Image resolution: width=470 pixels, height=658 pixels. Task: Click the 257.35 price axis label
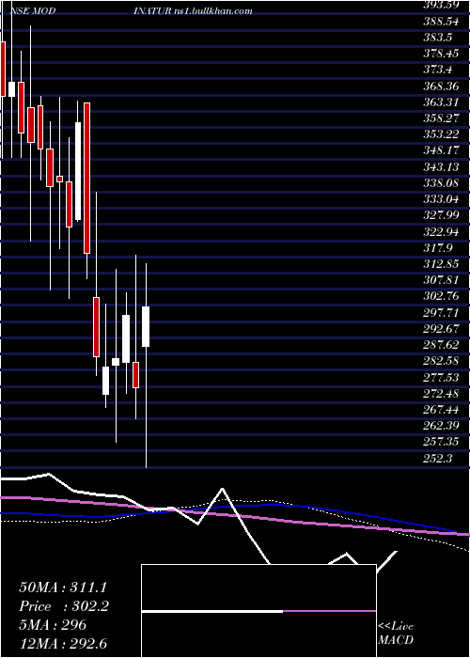[442, 442]
